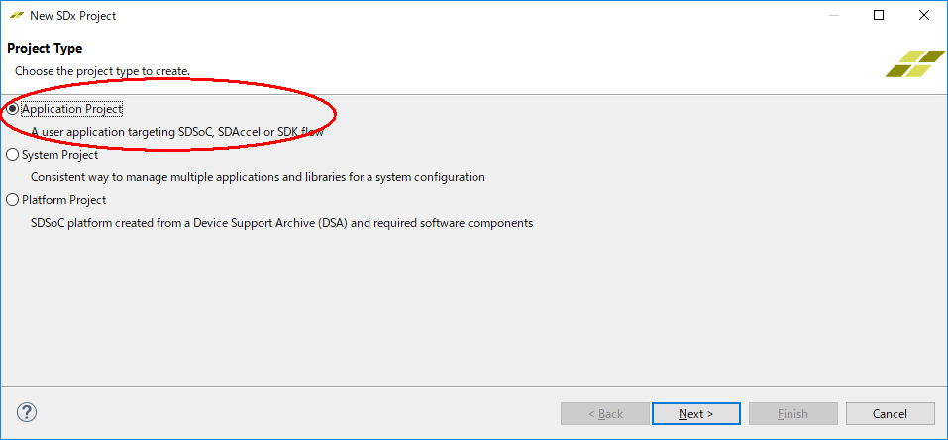The image size is (948, 440).
Task: Enable the Platform Project radio option
Action: tap(13, 200)
